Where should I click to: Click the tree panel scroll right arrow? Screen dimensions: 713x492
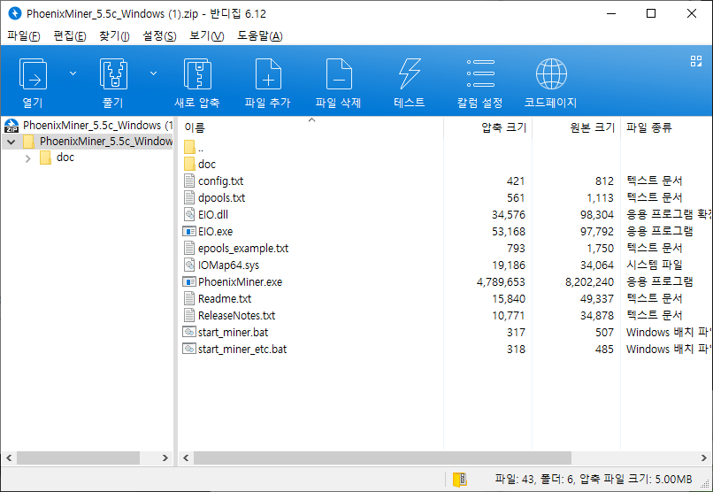point(165,457)
